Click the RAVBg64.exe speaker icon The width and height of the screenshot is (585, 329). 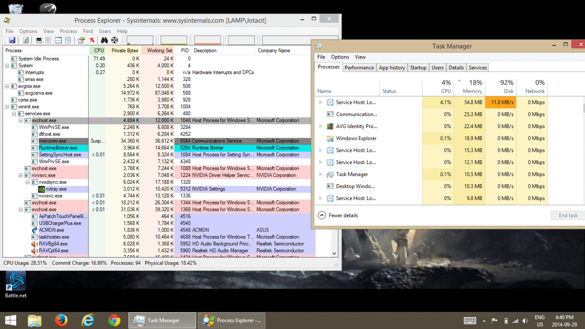[35, 244]
